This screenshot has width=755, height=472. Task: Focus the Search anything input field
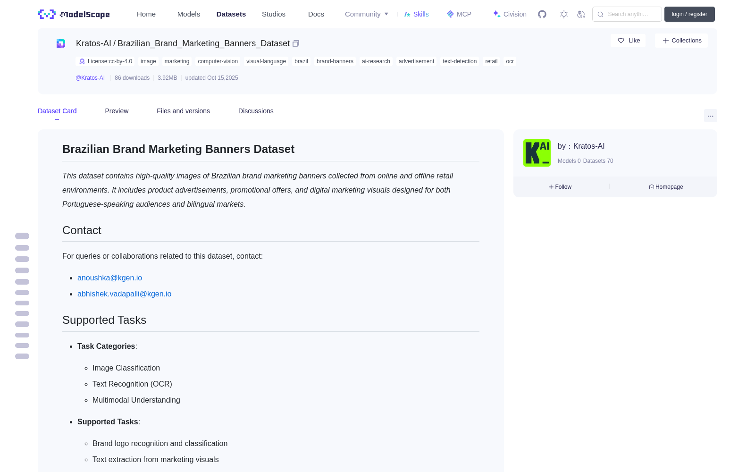627,14
